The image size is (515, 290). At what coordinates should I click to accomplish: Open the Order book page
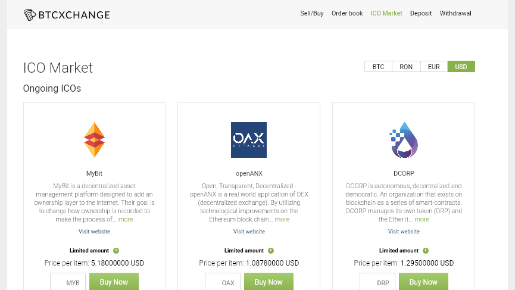(347, 14)
